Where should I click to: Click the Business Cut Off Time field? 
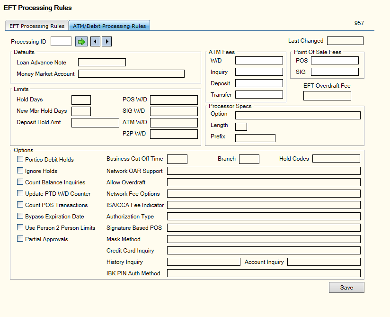(x=177, y=159)
